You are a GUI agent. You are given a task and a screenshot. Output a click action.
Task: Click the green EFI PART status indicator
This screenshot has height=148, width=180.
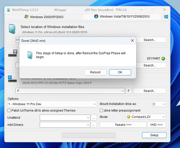163,59
